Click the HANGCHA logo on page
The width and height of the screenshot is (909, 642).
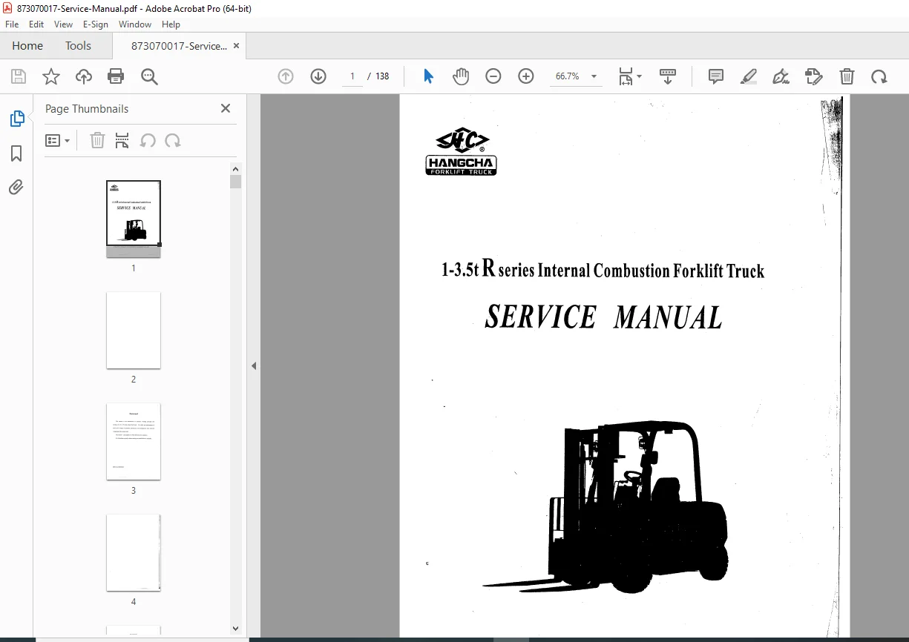tap(461, 152)
